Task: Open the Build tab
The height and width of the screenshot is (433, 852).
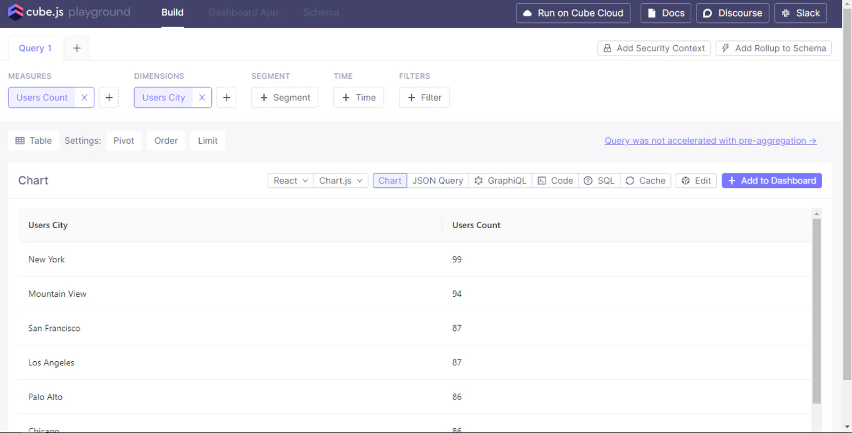Action: click(x=173, y=13)
